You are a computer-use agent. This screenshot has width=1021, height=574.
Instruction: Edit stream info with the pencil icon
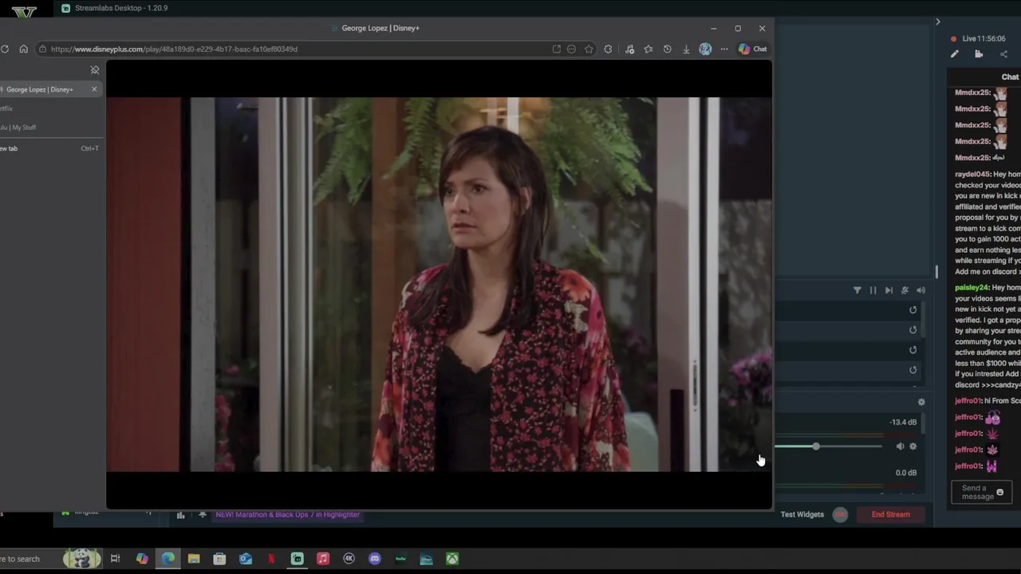pos(955,54)
